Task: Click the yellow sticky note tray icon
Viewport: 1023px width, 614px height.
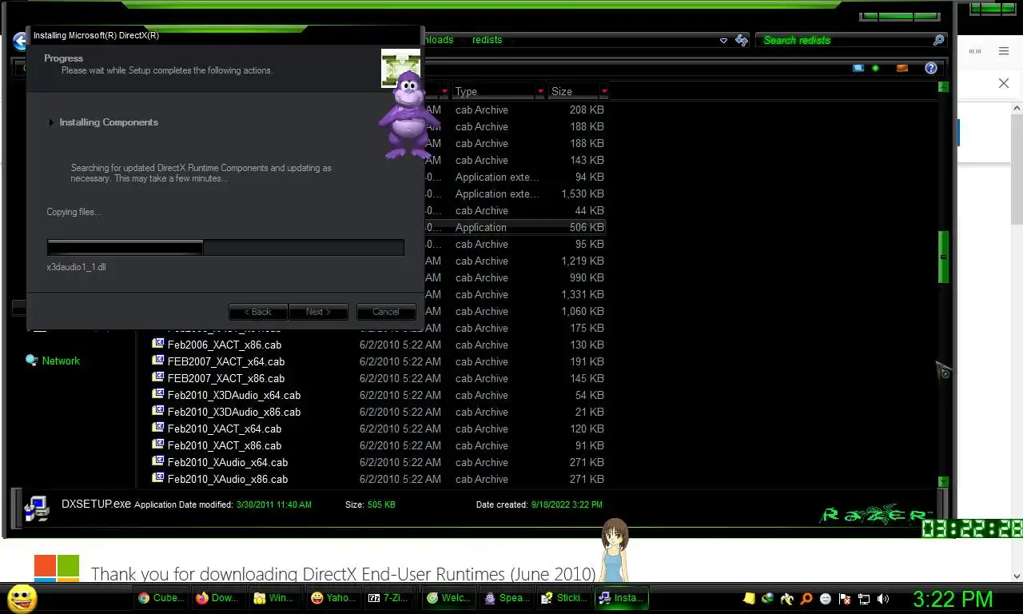Action: tap(749, 598)
